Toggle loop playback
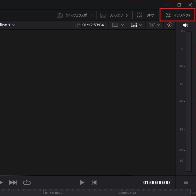196x196 pixels. (27, 183)
